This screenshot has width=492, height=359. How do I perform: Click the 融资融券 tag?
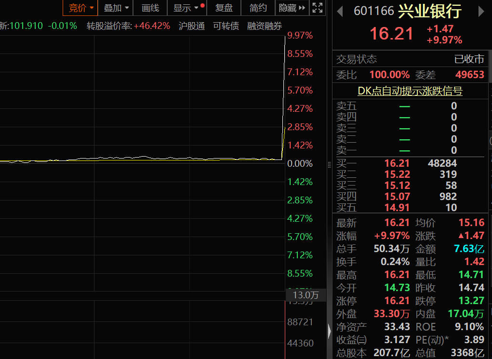(265, 26)
